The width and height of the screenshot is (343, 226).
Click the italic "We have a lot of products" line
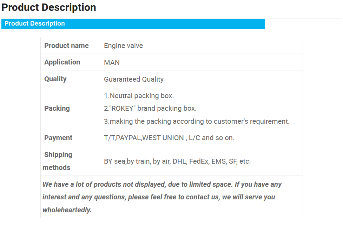tap(162, 184)
